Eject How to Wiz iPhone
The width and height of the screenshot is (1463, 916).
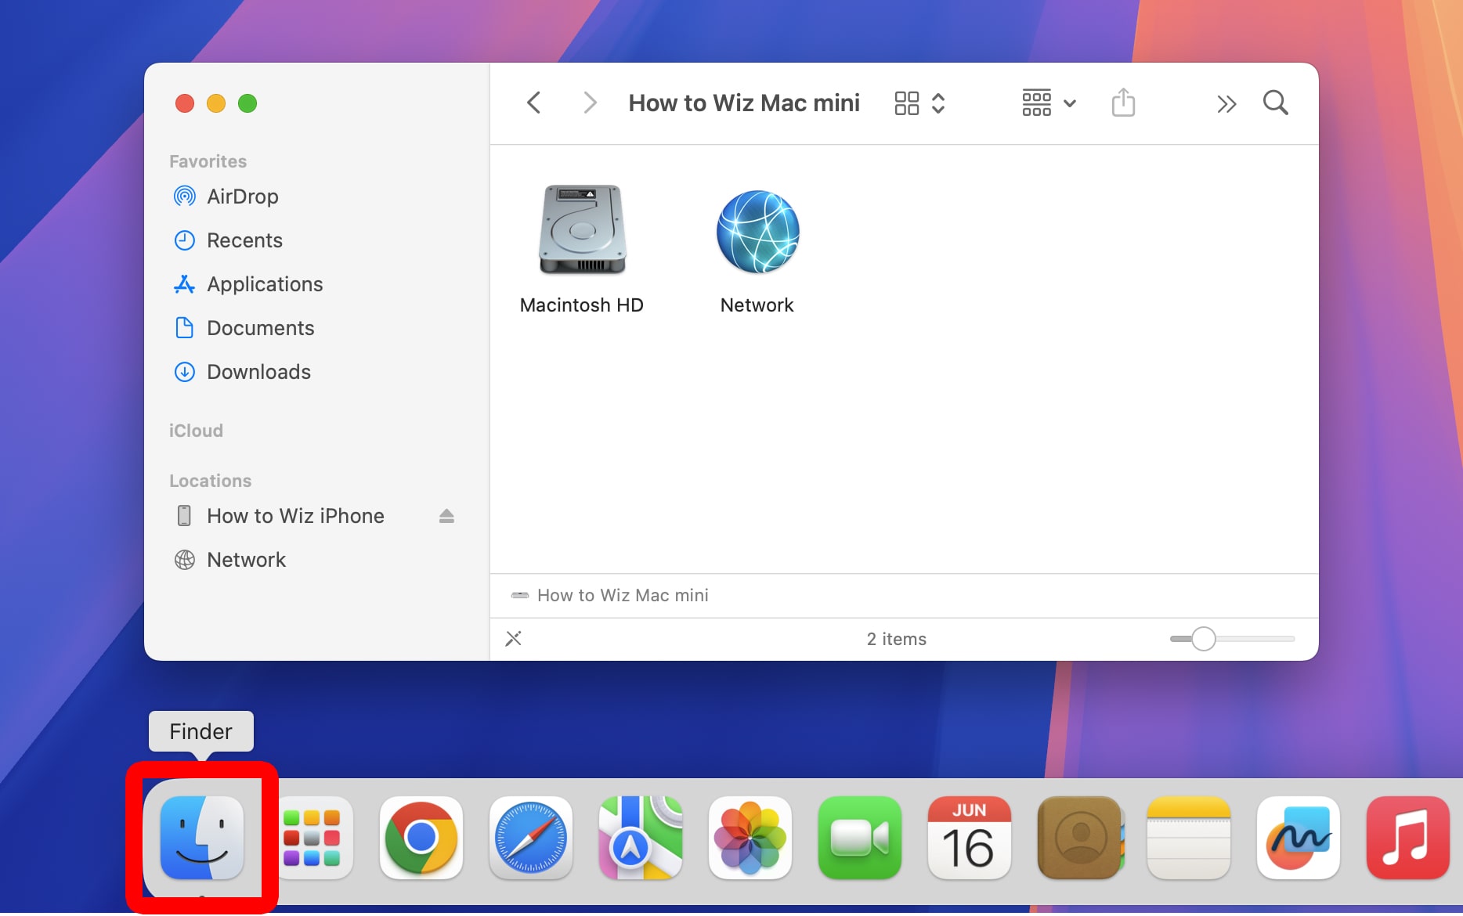click(x=446, y=516)
